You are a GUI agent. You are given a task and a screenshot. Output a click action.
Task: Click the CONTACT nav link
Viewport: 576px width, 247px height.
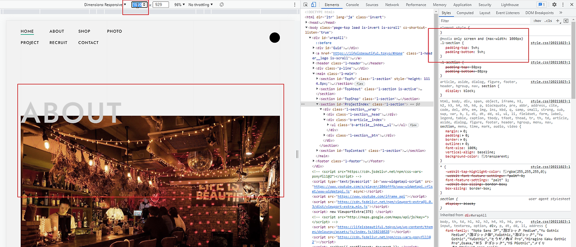pyautogui.click(x=88, y=43)
